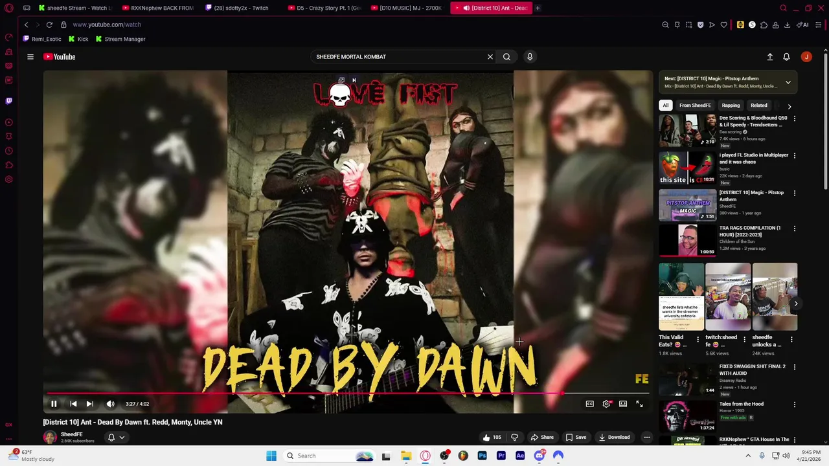This screenshot has height=466, width=829.
Task: Open the browser heart bookmark icon
Action: click(724, 25)
